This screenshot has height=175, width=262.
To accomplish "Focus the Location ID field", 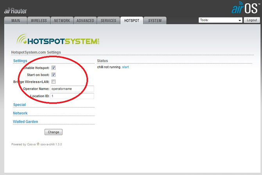I will pos(72,96).
